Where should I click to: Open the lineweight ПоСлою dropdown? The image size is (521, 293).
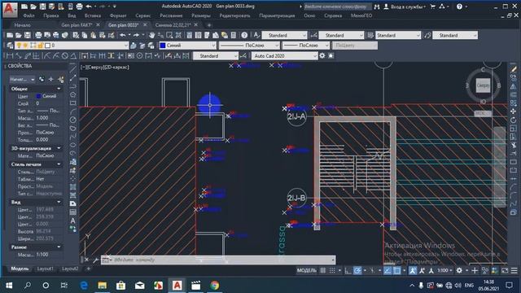(306, 46)
